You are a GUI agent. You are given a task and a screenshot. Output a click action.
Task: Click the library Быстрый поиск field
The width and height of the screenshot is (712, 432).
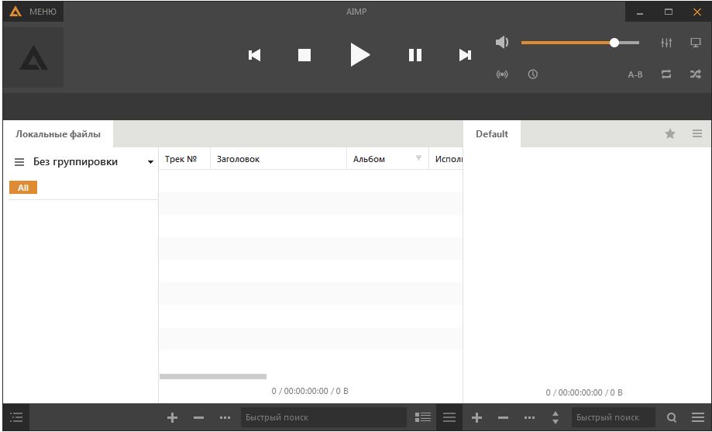(x=322, y=417)
